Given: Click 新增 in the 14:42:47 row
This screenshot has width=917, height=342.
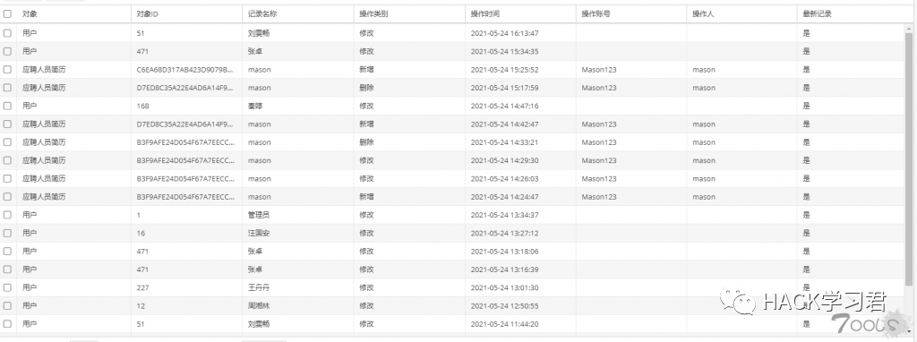Looking at the screenshot, I should (x=366, y=124).
